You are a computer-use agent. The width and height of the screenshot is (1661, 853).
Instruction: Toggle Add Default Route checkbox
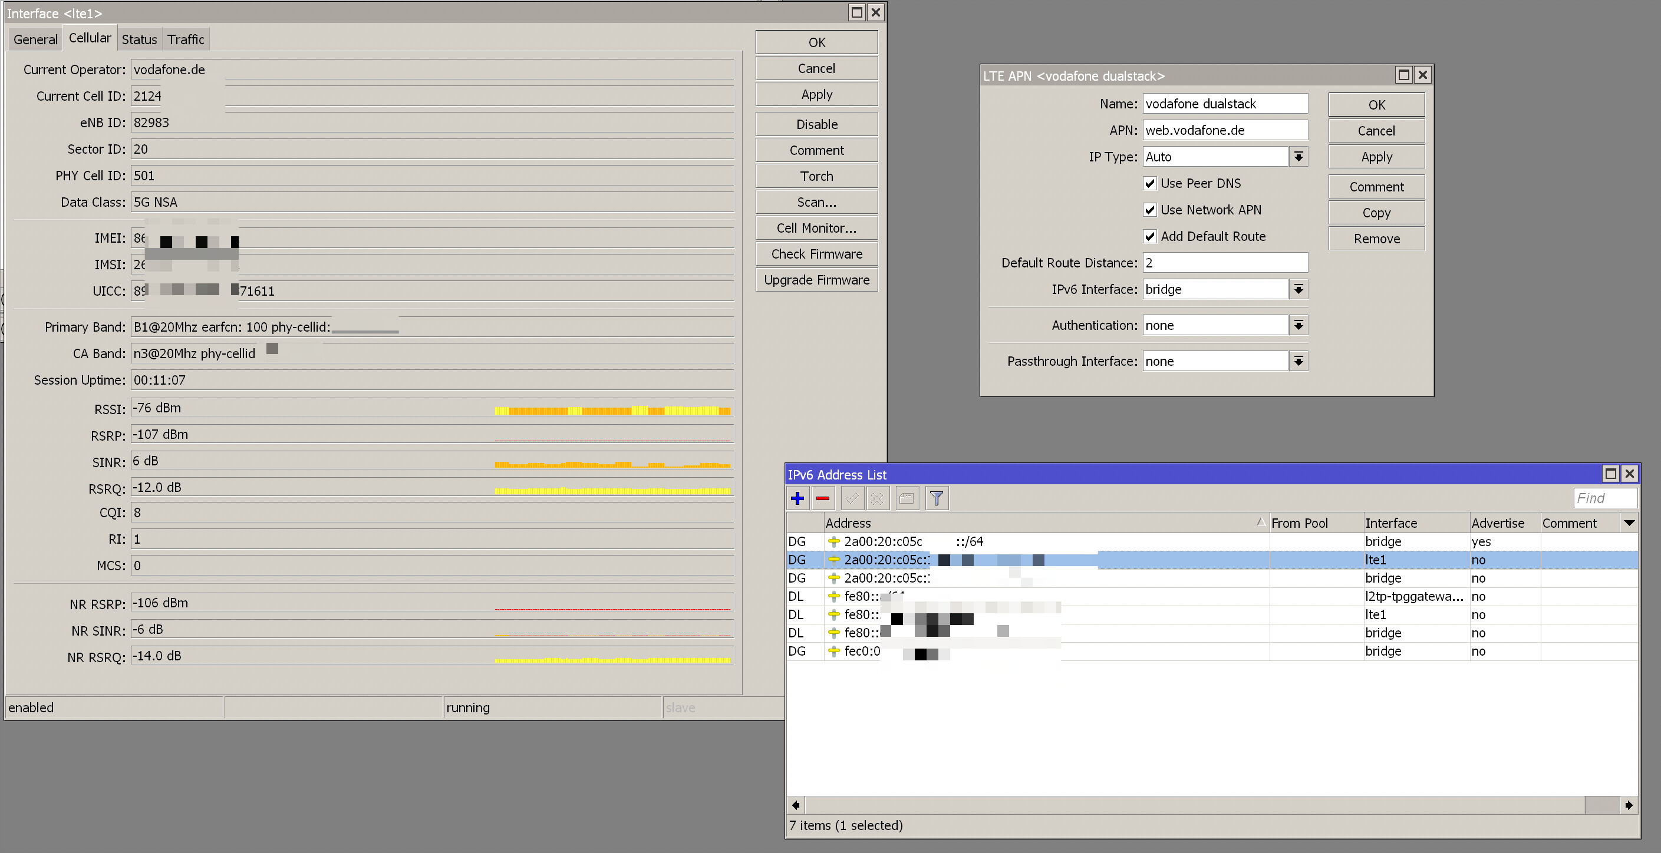(1150, 236)
